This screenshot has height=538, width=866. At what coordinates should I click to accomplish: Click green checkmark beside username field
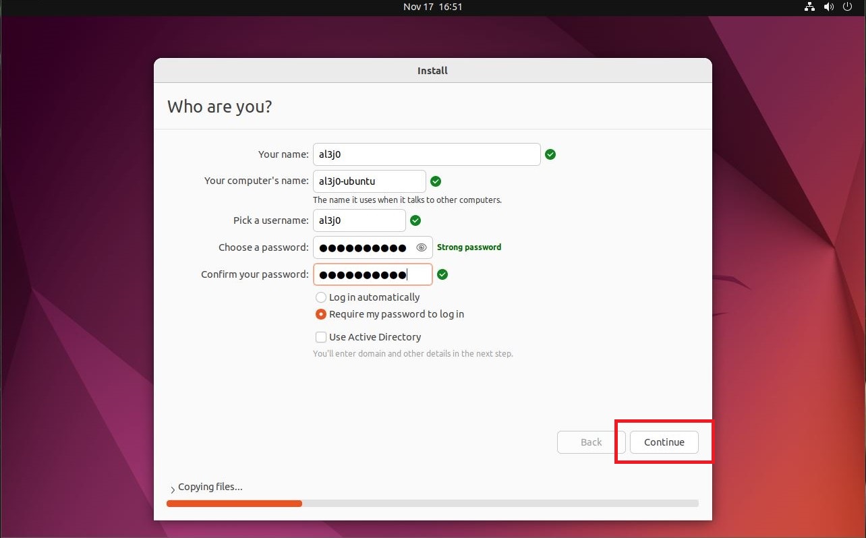tap(415, 220)
